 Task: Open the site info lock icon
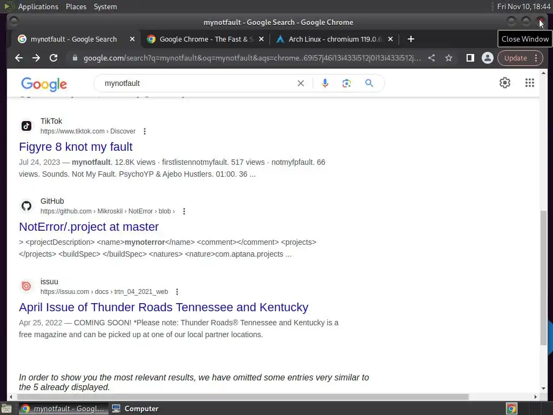(75, 58)
